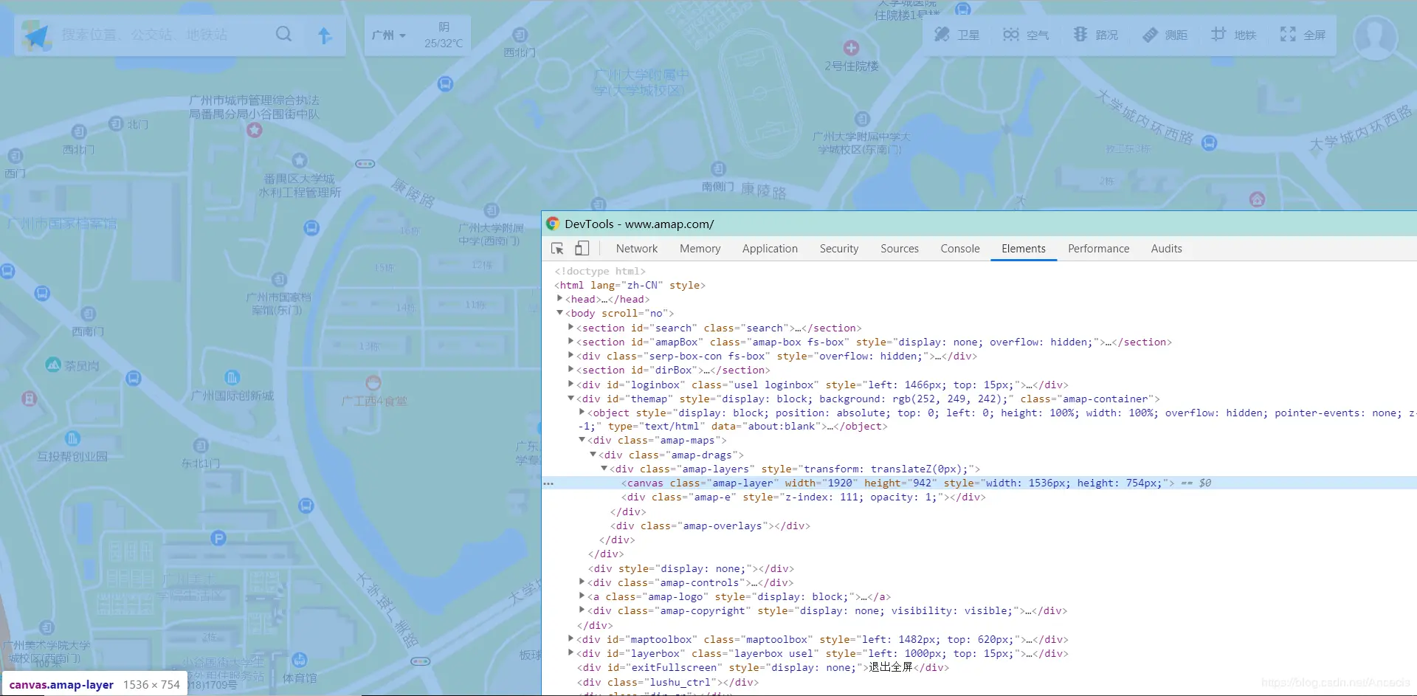Expand the div id="layerbox" node
The image size is (1417, 696).
tap(571, 652)
